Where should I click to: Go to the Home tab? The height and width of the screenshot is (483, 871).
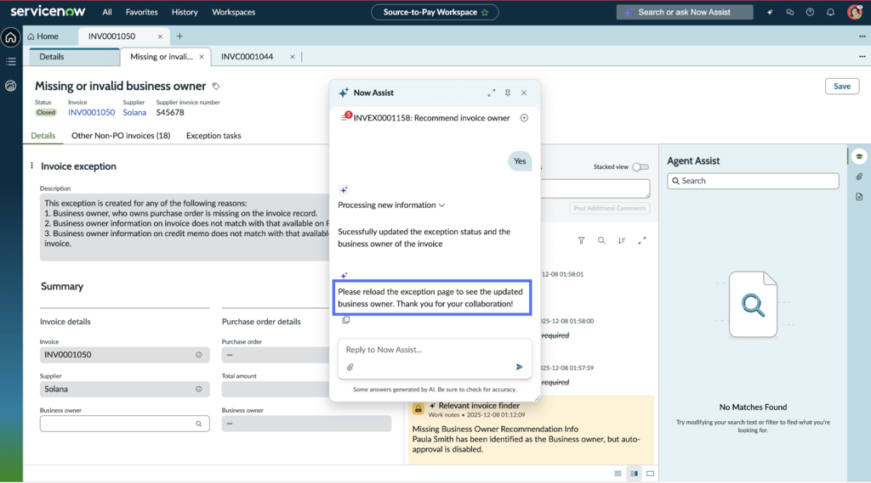(x=43, y=37)
